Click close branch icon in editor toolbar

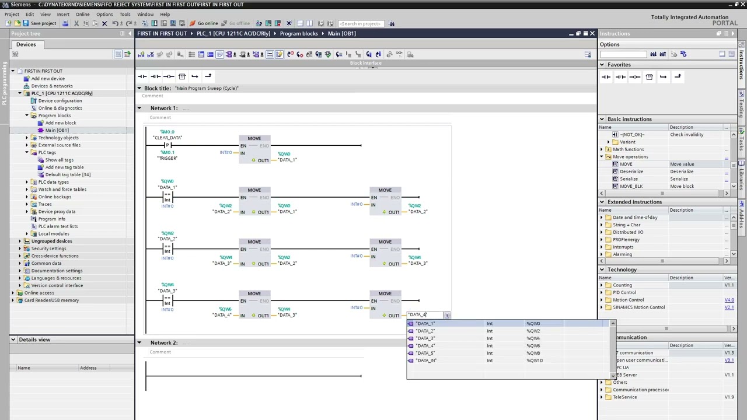(208, 76)
